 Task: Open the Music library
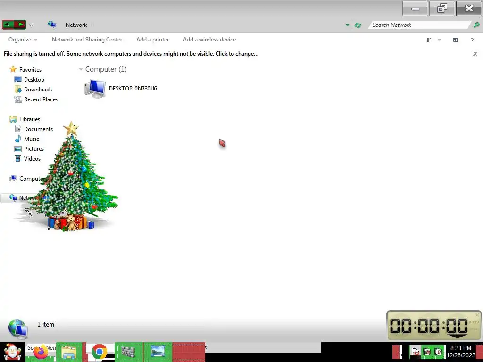(32, 139)
